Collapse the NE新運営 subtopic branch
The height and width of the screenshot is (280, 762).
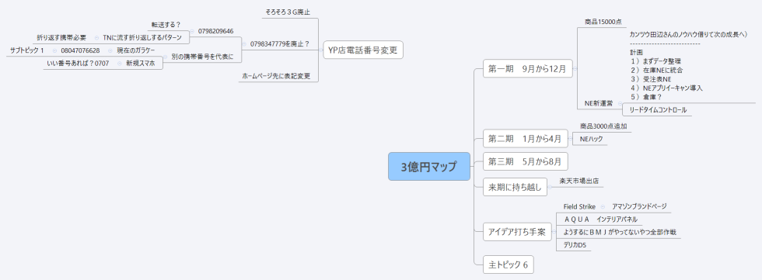click(x=620, y=102)
